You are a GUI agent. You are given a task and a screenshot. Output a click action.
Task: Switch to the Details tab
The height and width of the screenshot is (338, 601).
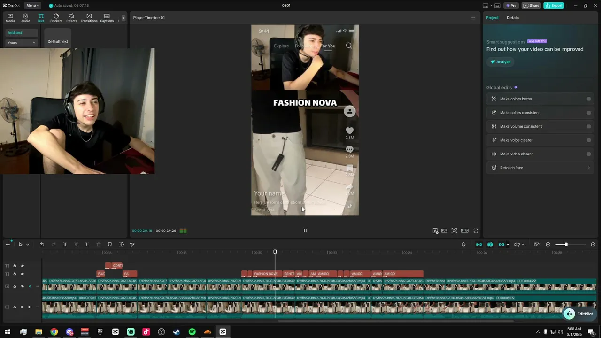[x=513, y=18]
